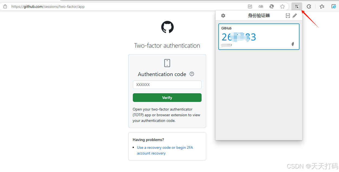The height and width of the screenshot is (172, 339).
Task: Open the recovery code link
Action: [165, 147]
